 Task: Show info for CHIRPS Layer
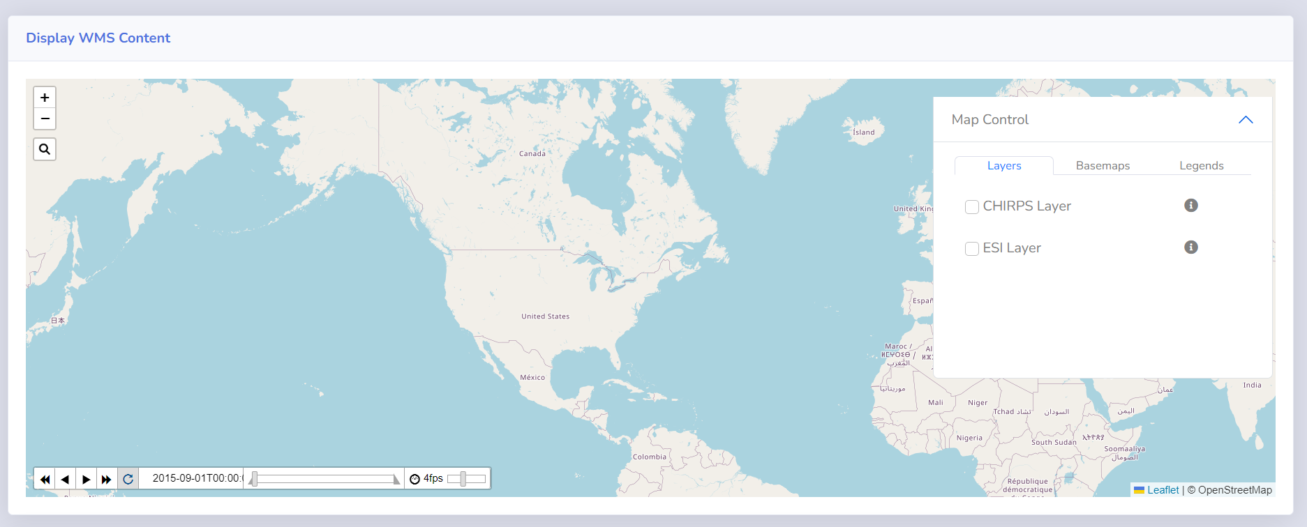[1190, 206]
